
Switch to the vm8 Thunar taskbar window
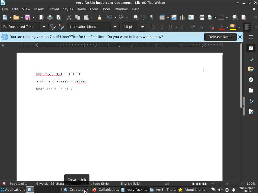163,190
